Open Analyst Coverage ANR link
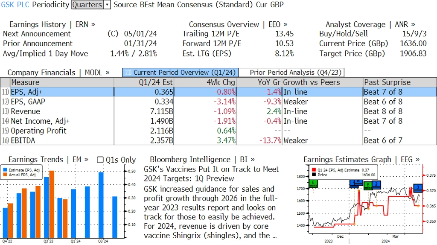437x245 pixels. point(370,24)
